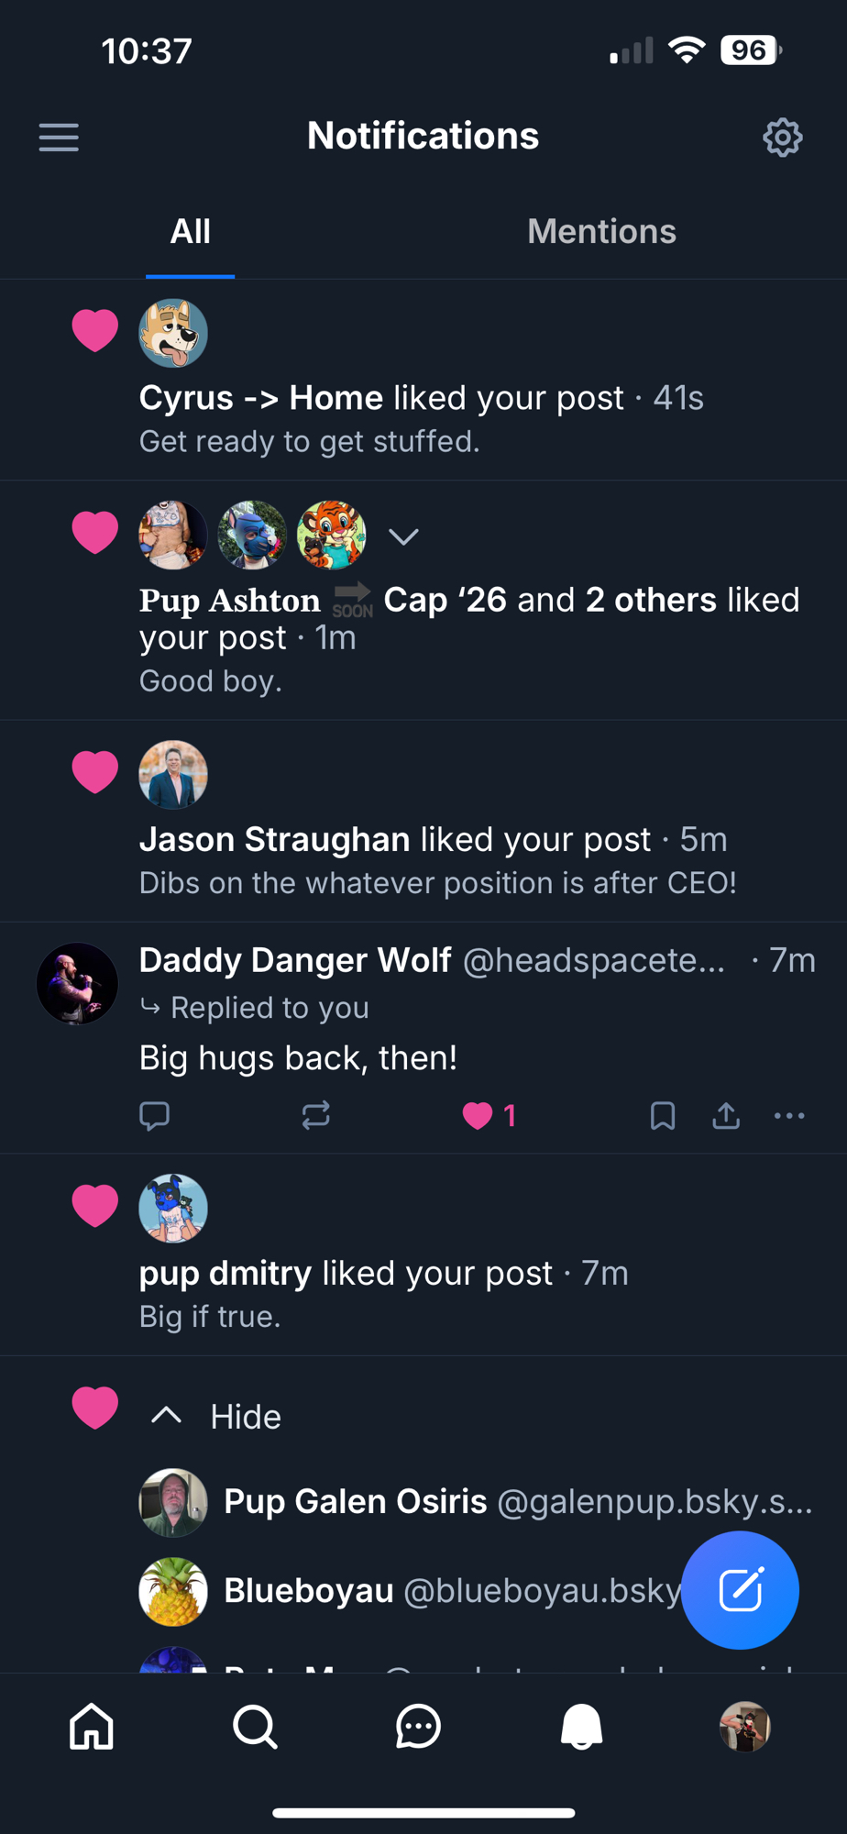The image size is (847, 1834).
Task: Open Chat messages in bottom bar
Action: click(418, 1727)
